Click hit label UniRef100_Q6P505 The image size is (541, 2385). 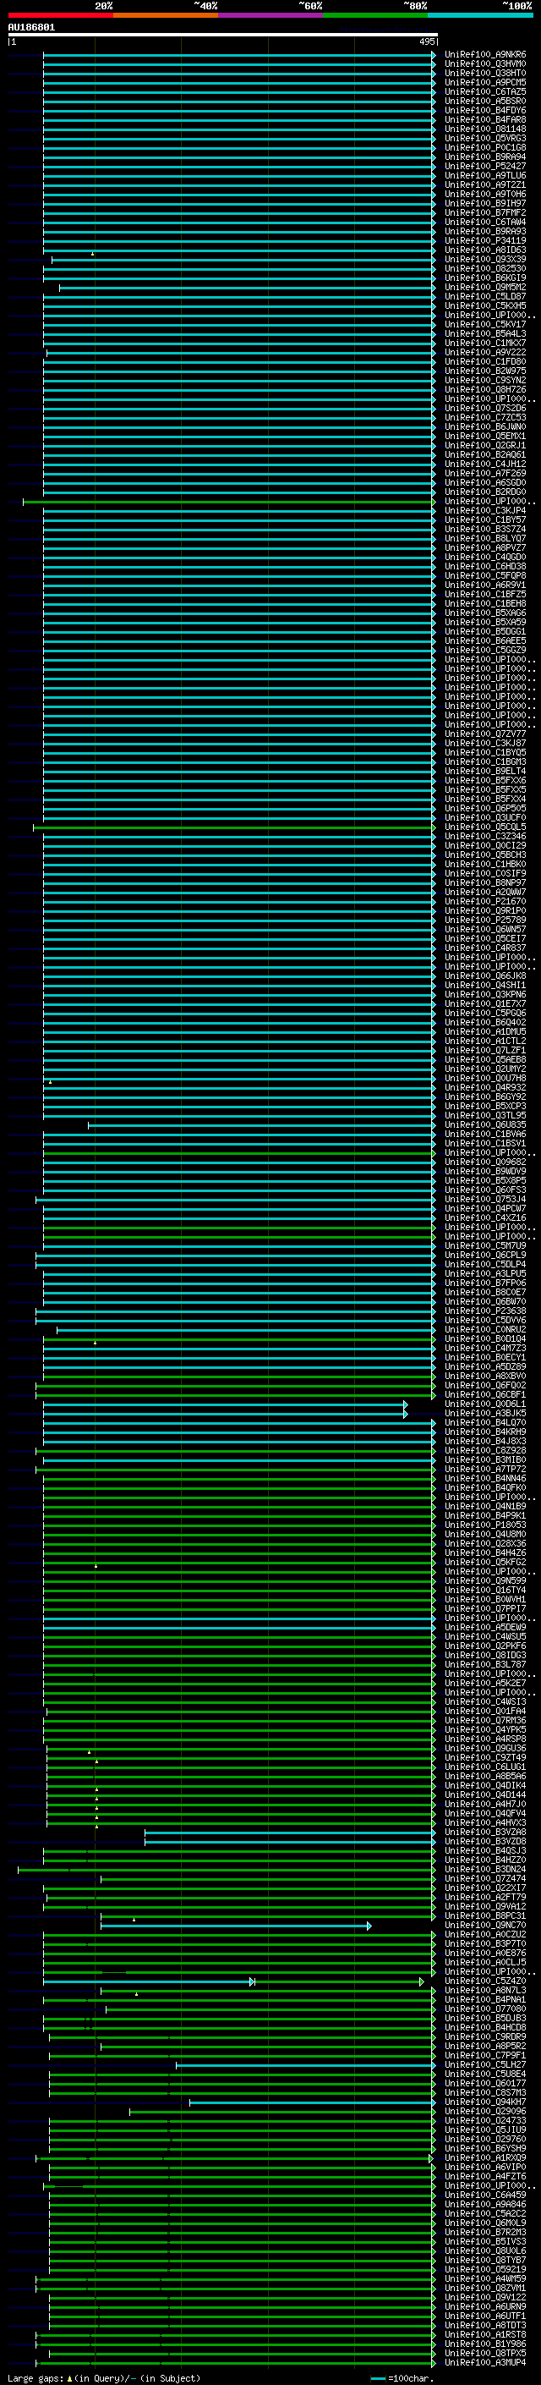pyautogui.click(x=485, y=808)
